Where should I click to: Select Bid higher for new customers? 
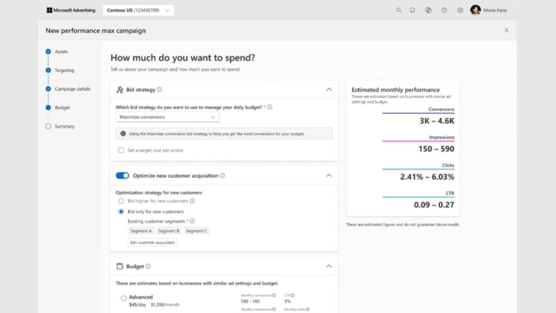(x=121, y=201)
